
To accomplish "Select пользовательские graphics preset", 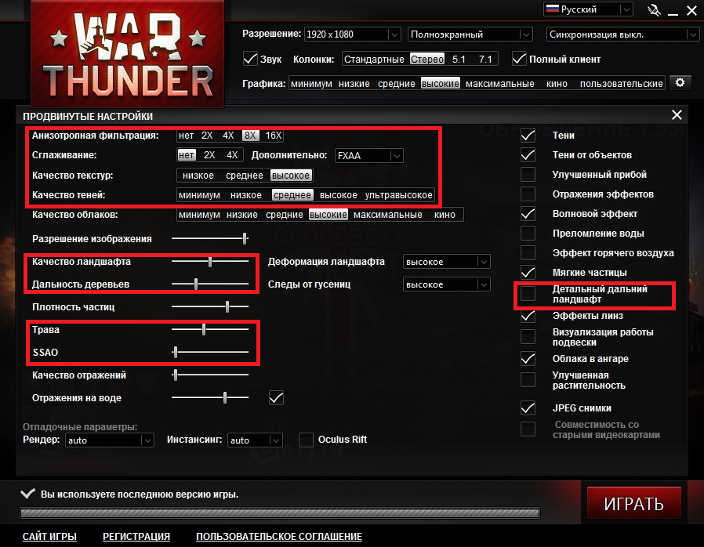I will click(x=622, y=84).
